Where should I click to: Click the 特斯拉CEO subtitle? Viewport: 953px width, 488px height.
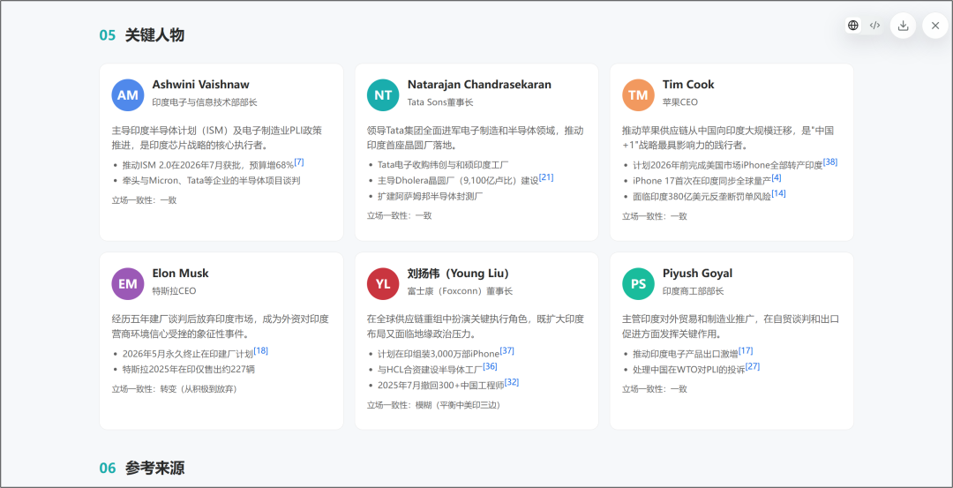175,291
